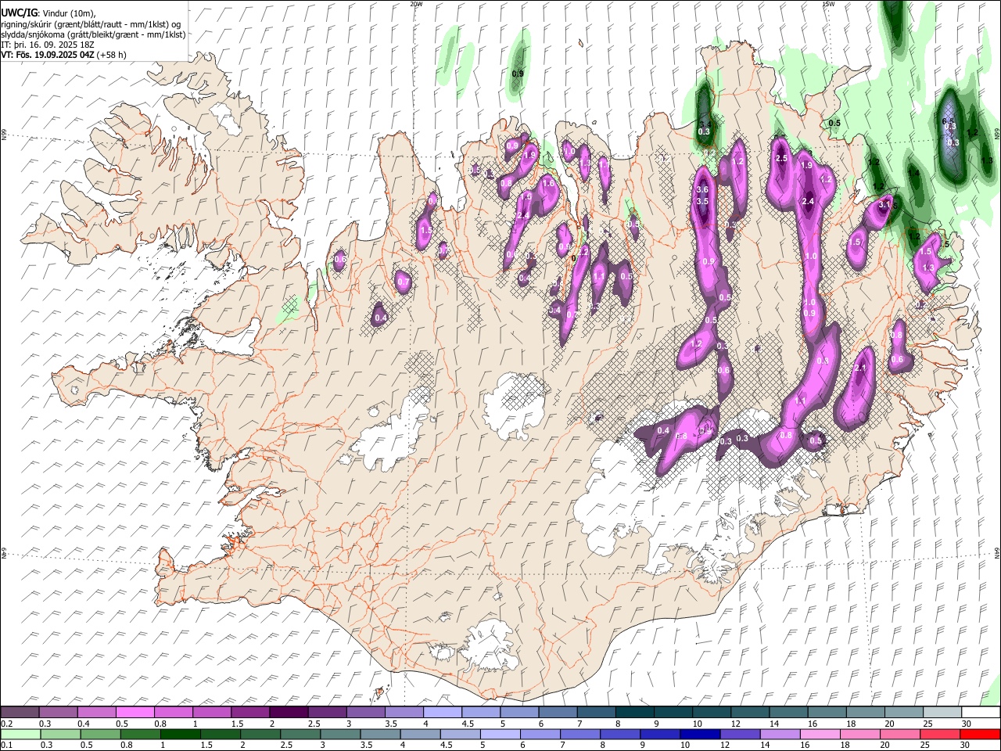The image size is (1001, 751).
Task: Click the bottom-row blue swatch labeled 8
Action: [620, 735]
